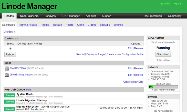The width and height of the screenshot is (187, 112).
Task: Select the configuration profile radio button
Action: [x=10, y=48]
